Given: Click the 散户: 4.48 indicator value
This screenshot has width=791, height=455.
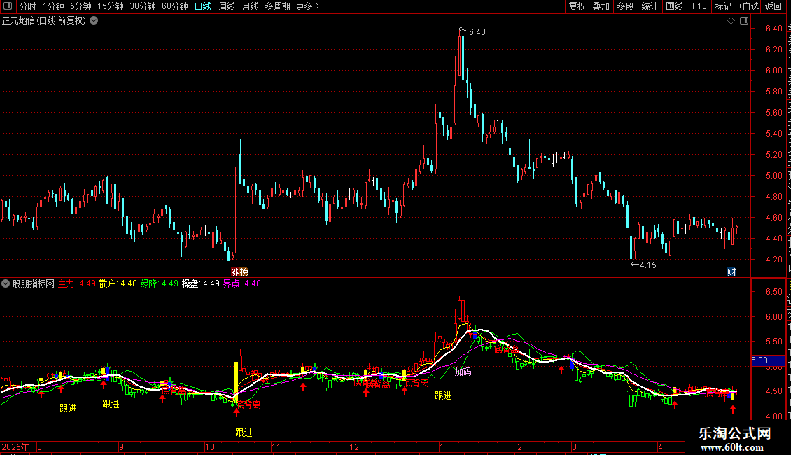Looking at the screenshot, I should (118, 283).
